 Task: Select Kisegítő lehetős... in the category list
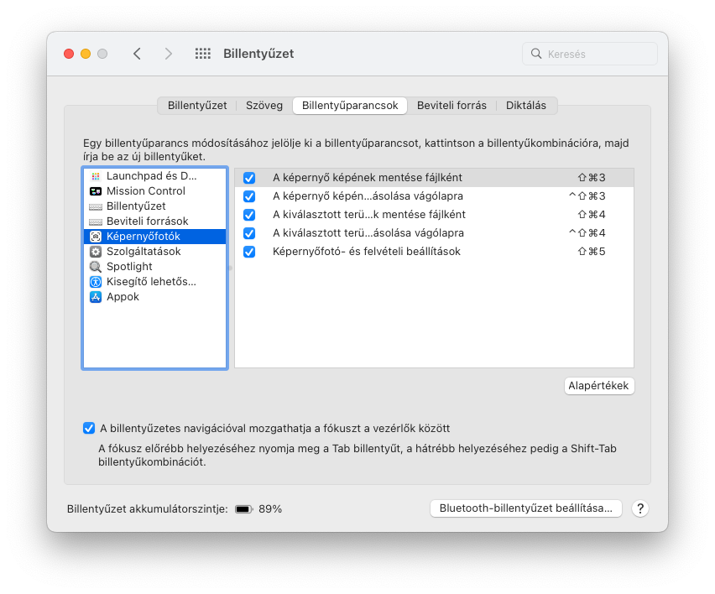[x=154, y=281]
